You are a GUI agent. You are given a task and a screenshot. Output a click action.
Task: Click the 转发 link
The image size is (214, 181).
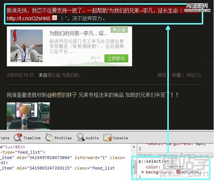click(x=162, y=75)
